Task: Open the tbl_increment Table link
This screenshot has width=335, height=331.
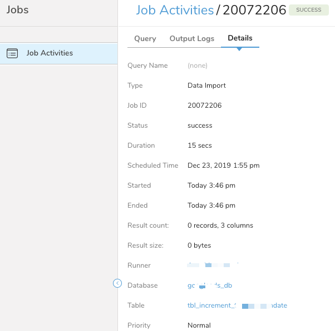Action: (237, 305)
